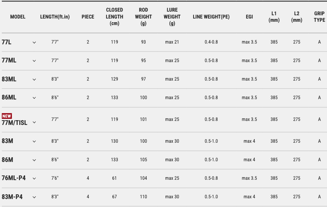327x207 pixels.
Task: Click the ROD WEIGHT column header
Action: 143,17
